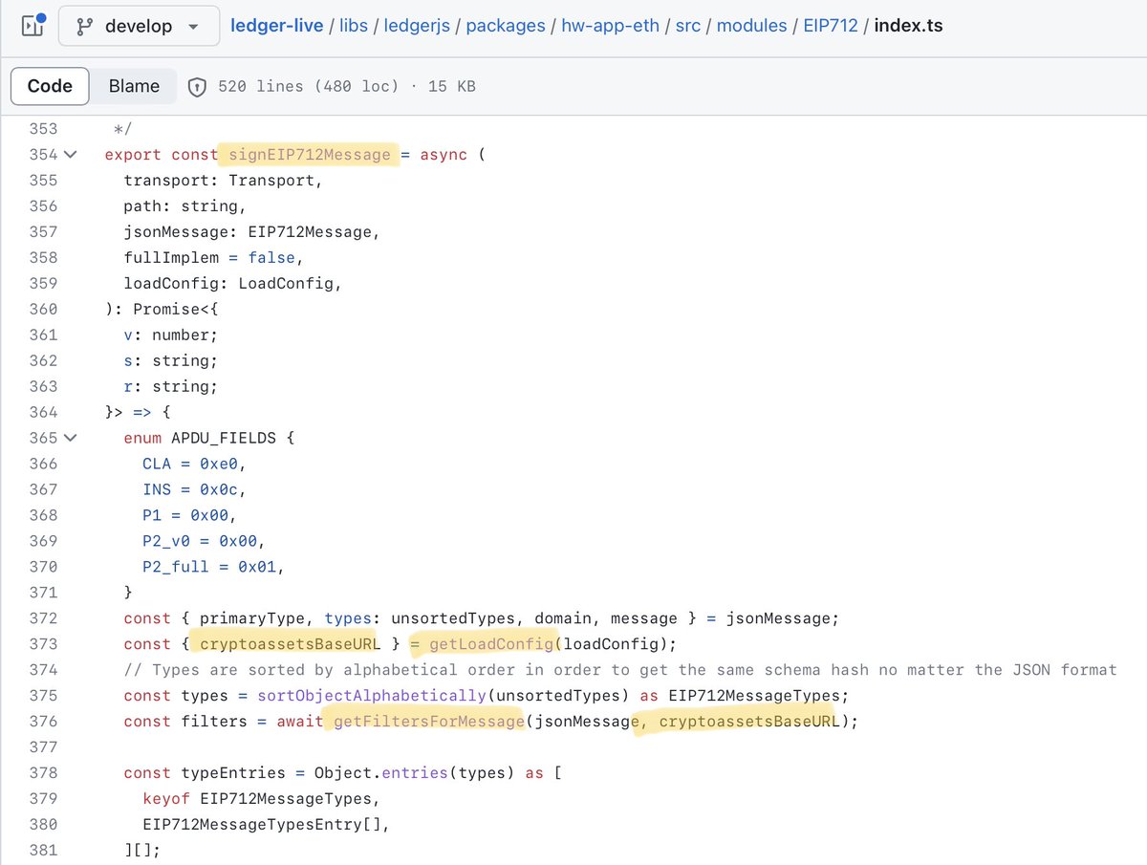
Task: Switch to the Blame view tab
Action: tap(134, 86)
